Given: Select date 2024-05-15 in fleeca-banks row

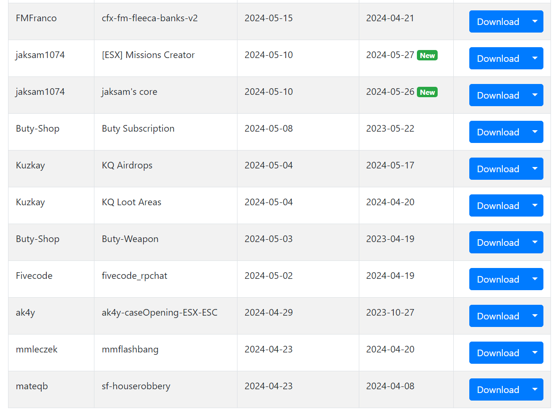Looking at the screenshot, I should point(269,18).
